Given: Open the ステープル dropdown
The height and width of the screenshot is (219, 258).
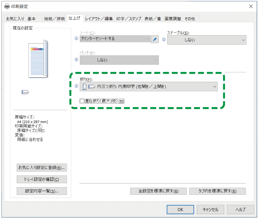Looking at the screenshot, I should tap(207, 40).
